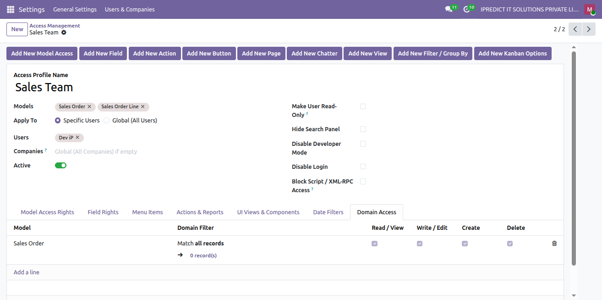Switch to the Model Access Rights tab
This screenshot has width=602, height=300.
47,212
